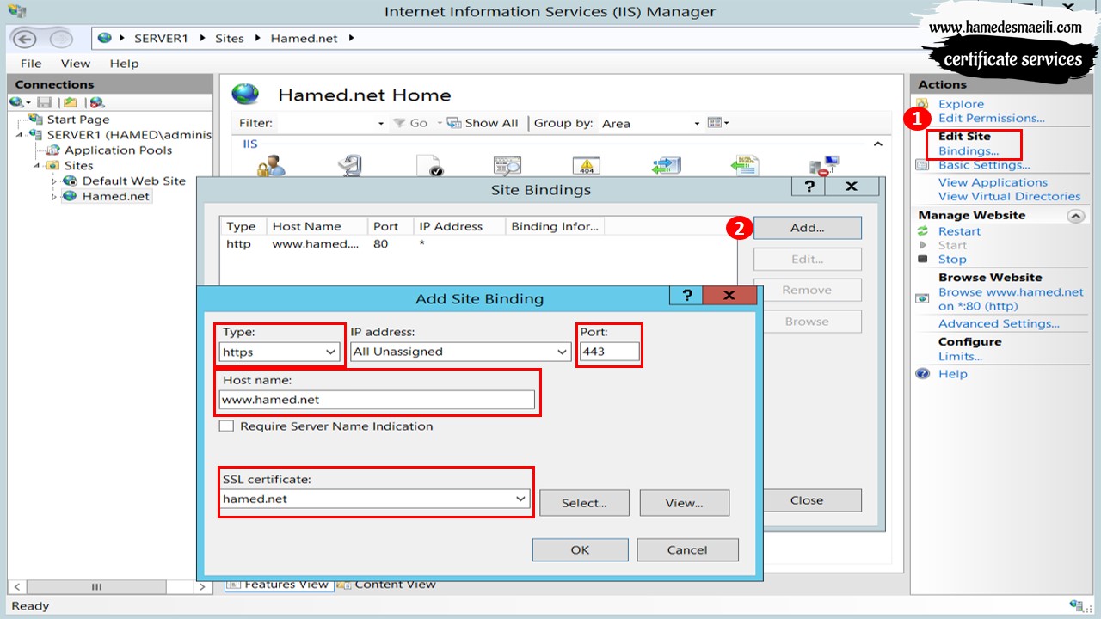The height and width of the screenshot is (619, 1101).
Task: Click the Advanced Settings... link
Action: pos(999,323)
